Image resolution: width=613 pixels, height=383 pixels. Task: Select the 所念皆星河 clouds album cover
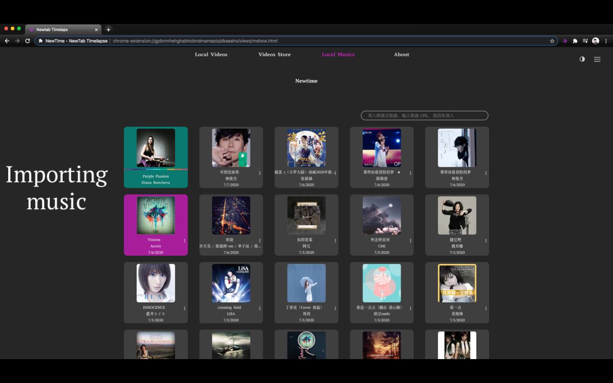tap(382, 215)
